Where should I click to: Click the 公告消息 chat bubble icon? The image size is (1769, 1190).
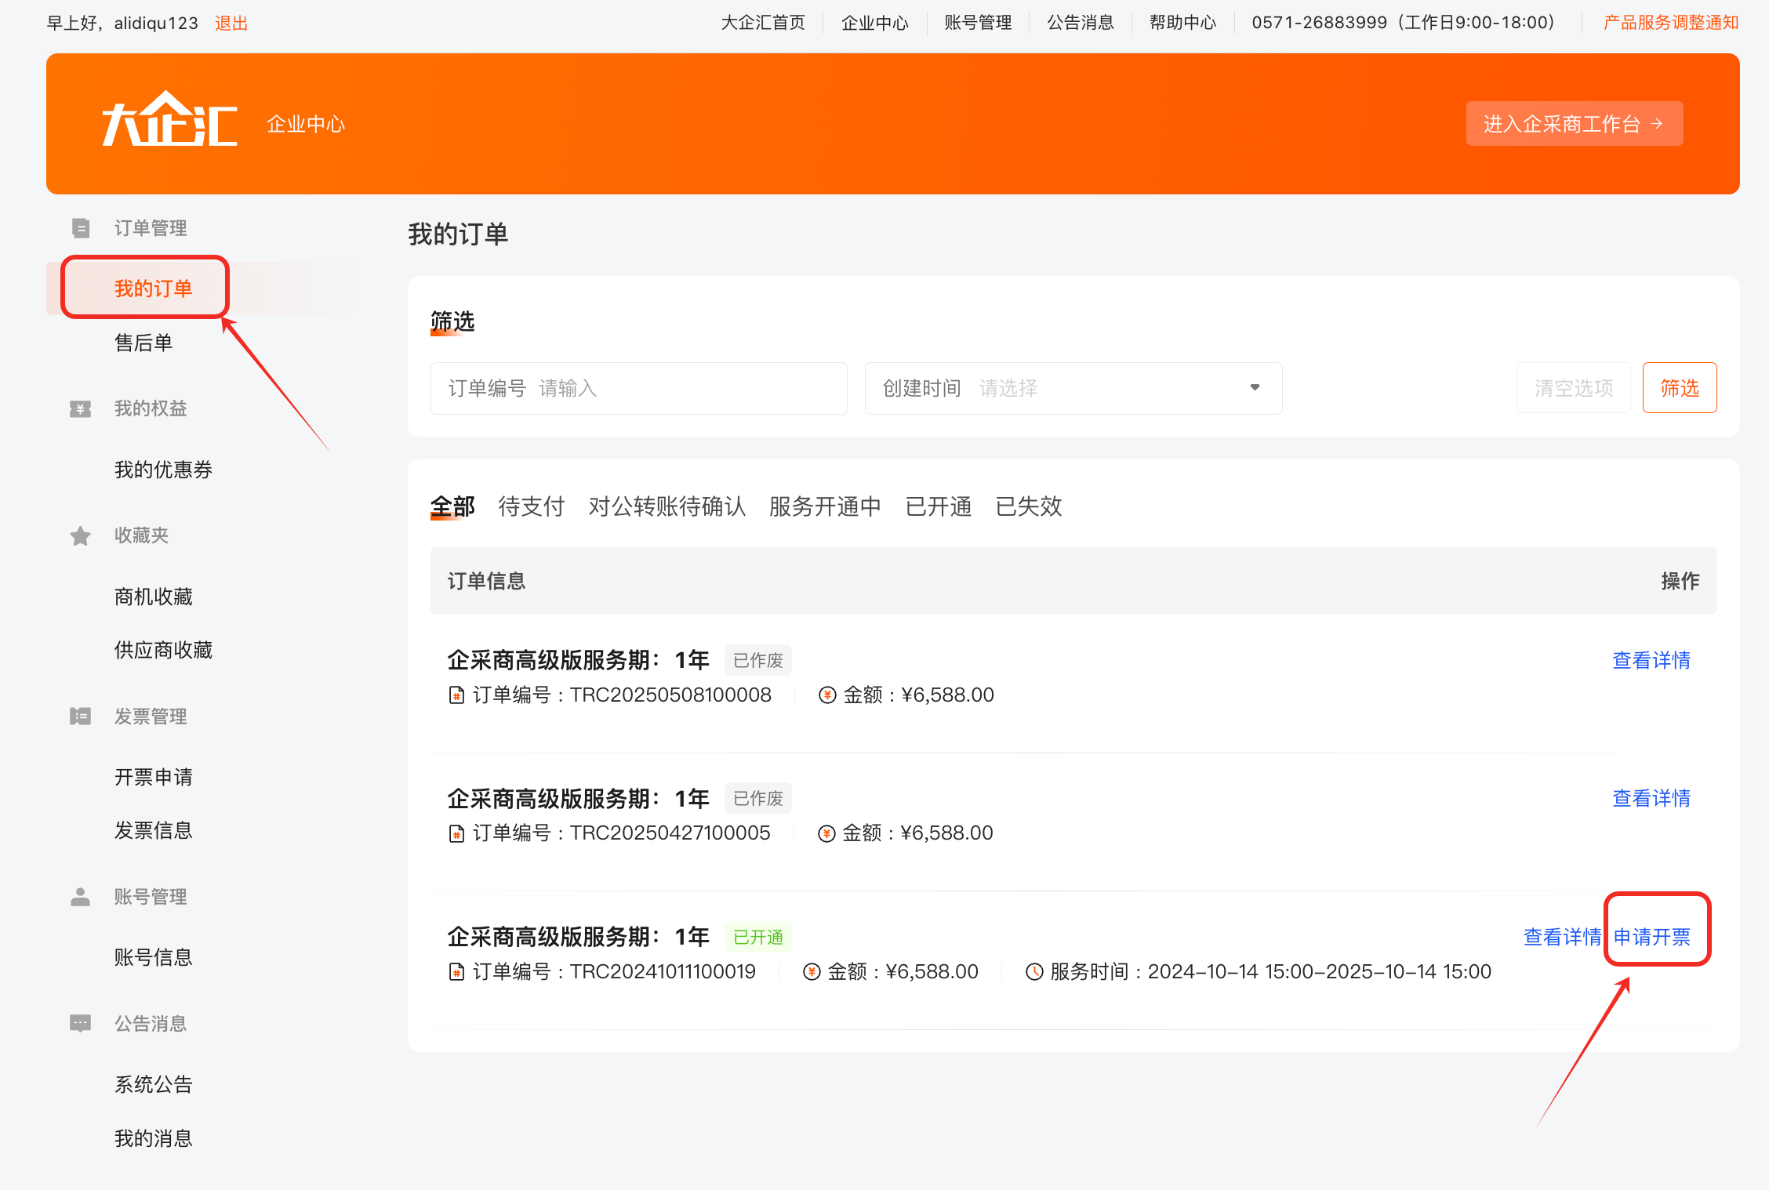click(x=80, y=1024)
